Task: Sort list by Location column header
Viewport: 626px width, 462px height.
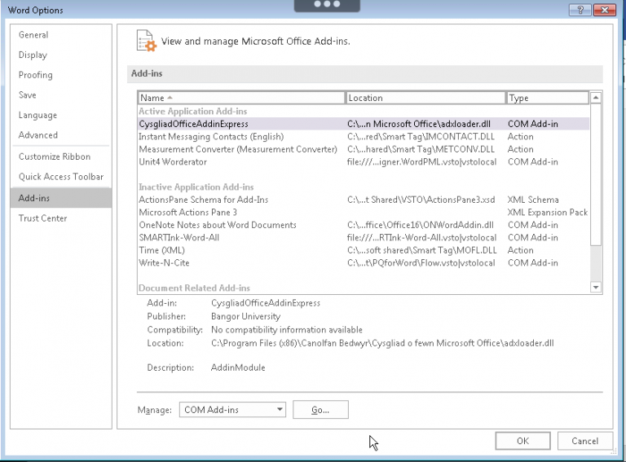Action: 425,98
